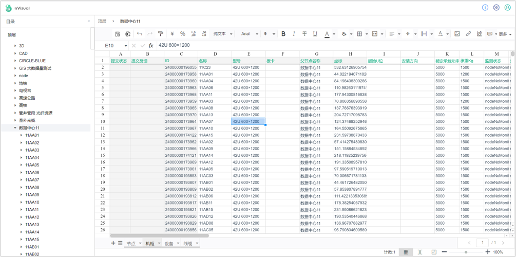The image size is (516, 257).
Task: Click the user profile icon at top right
Action: pos(507,8)
